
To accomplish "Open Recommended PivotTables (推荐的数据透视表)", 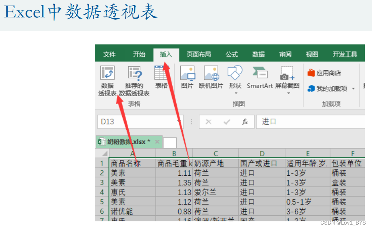I will coord(134,81).
